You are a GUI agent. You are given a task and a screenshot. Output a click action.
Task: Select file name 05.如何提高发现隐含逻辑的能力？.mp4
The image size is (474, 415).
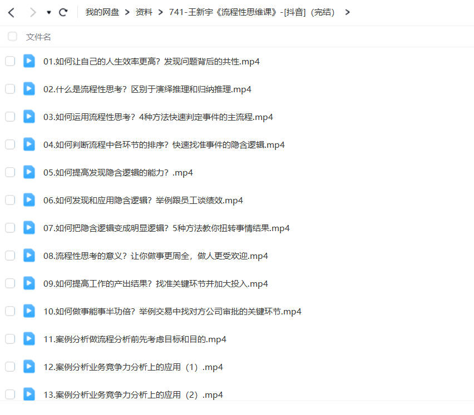tap(118, 173)
